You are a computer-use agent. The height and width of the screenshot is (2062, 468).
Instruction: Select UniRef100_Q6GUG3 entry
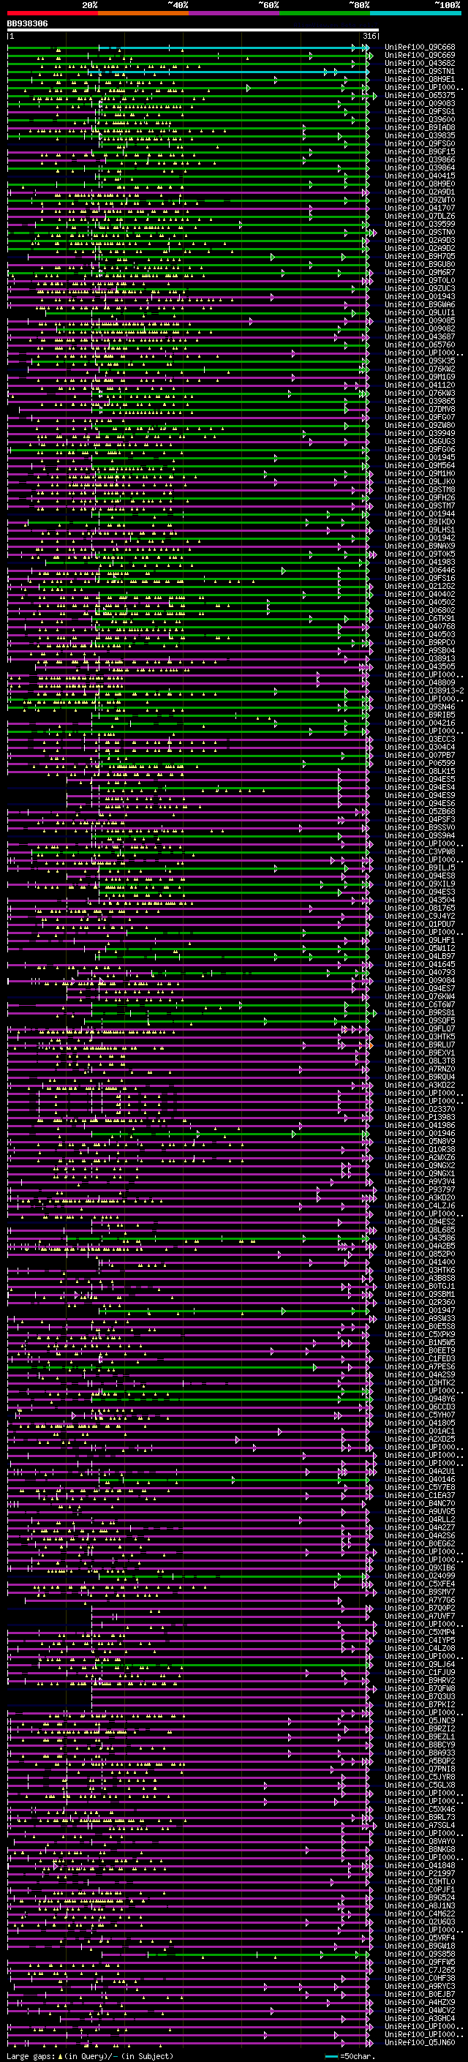(420, 441)
